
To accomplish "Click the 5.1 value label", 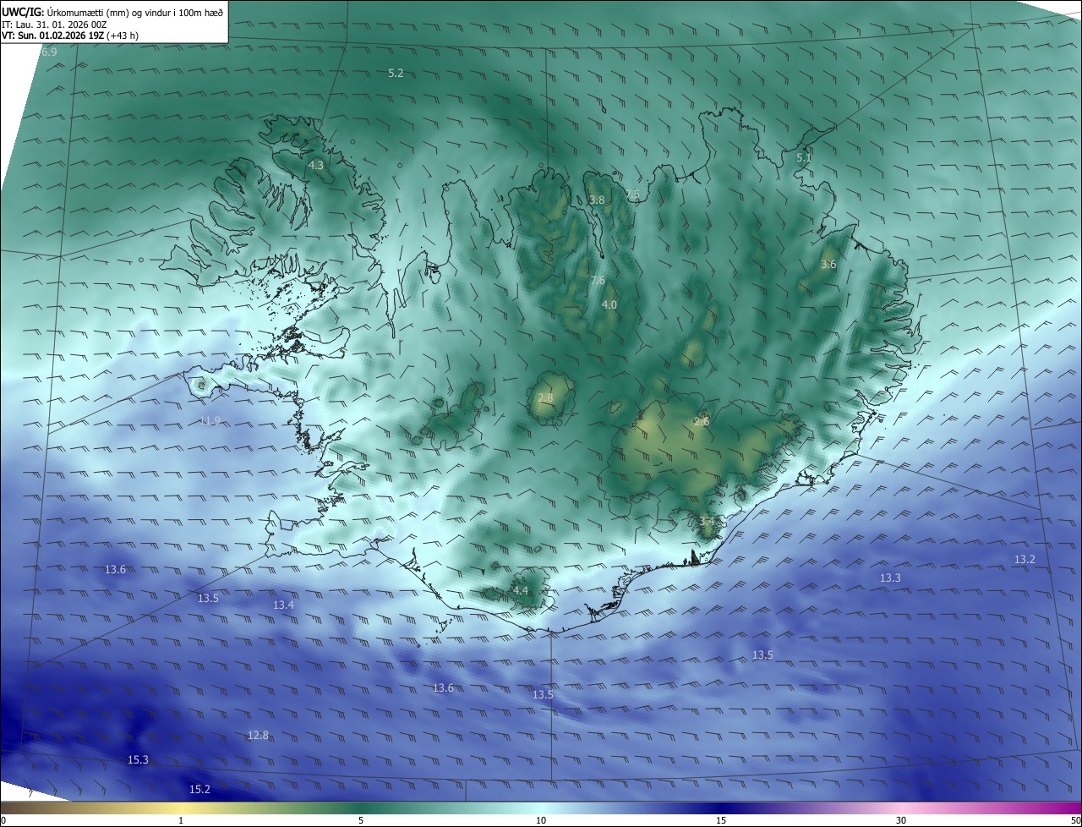I will 804,157.
